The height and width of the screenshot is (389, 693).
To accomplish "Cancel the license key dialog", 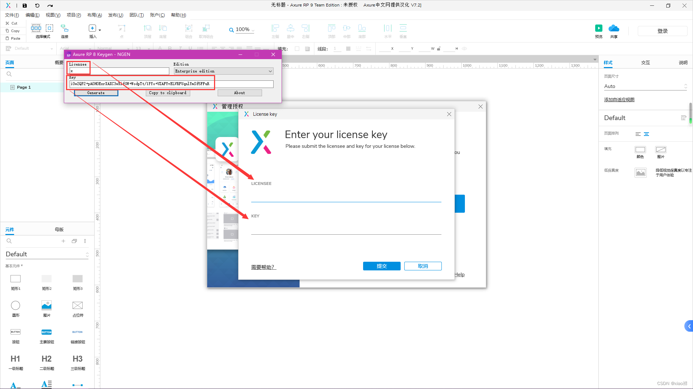I will 423,266.
